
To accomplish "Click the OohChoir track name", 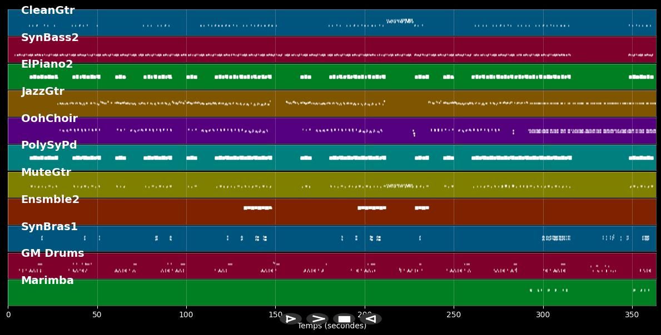I will point(49,119).
